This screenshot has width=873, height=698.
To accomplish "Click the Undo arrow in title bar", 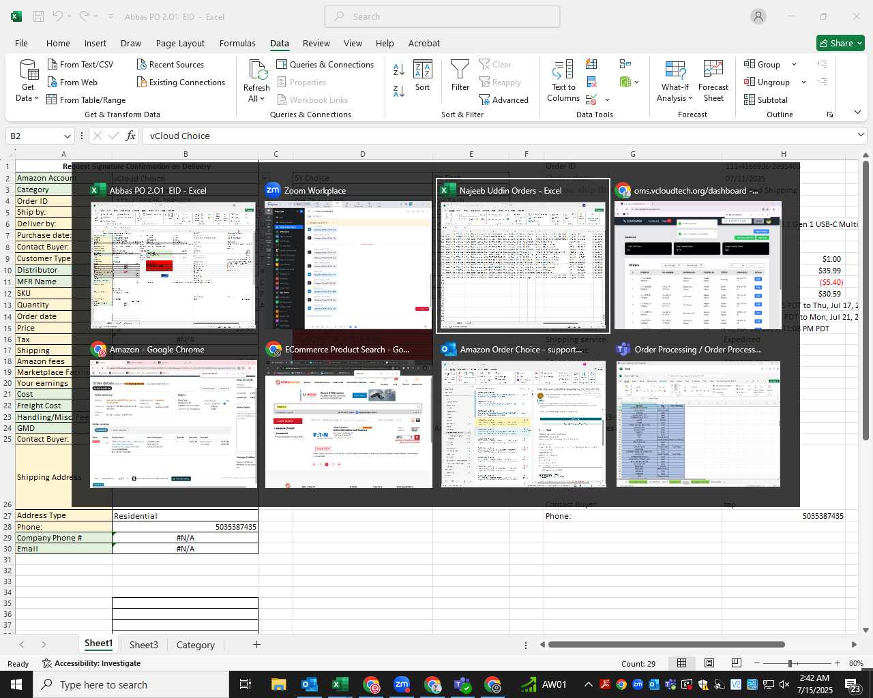I will [58, 16].
